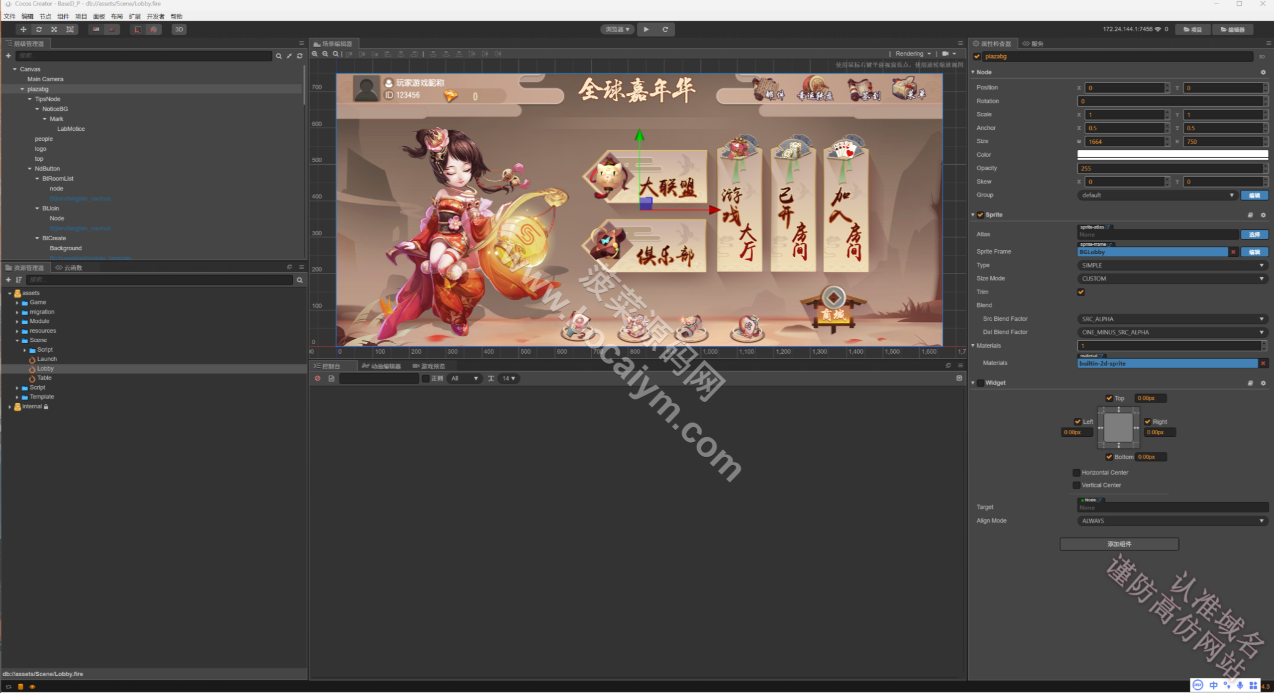Select the scale transform tool
This screenshot has height=693, width=1274.
click(54, 29)
